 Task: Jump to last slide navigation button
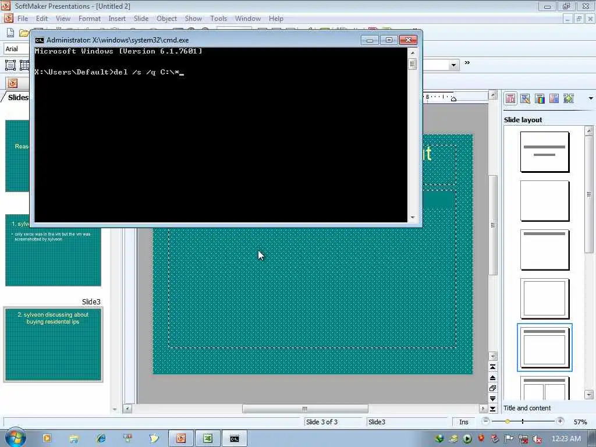point(492,409)
